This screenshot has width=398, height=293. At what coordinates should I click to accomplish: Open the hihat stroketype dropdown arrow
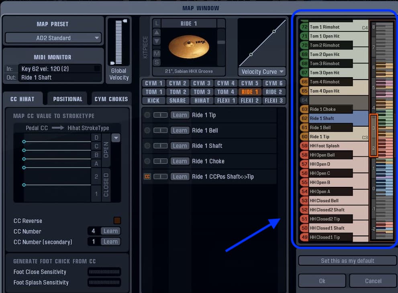[x=116, y=138]
